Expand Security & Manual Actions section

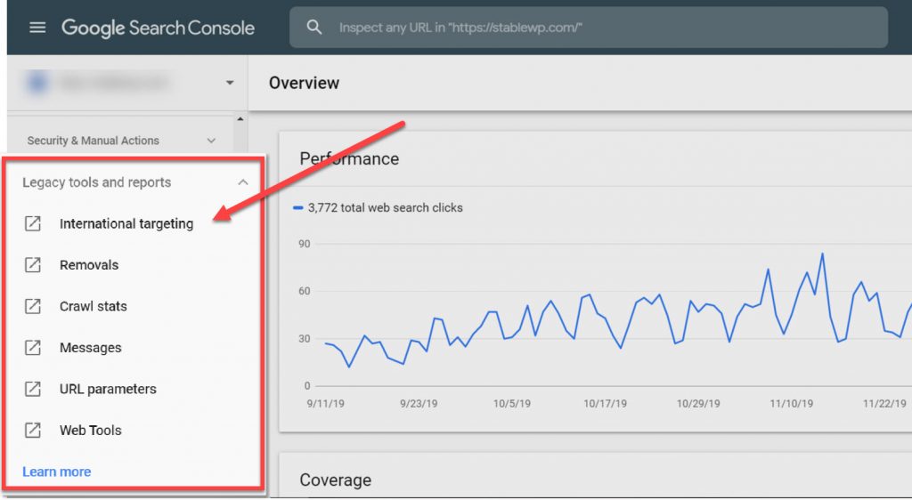click(x=211, y=141)
